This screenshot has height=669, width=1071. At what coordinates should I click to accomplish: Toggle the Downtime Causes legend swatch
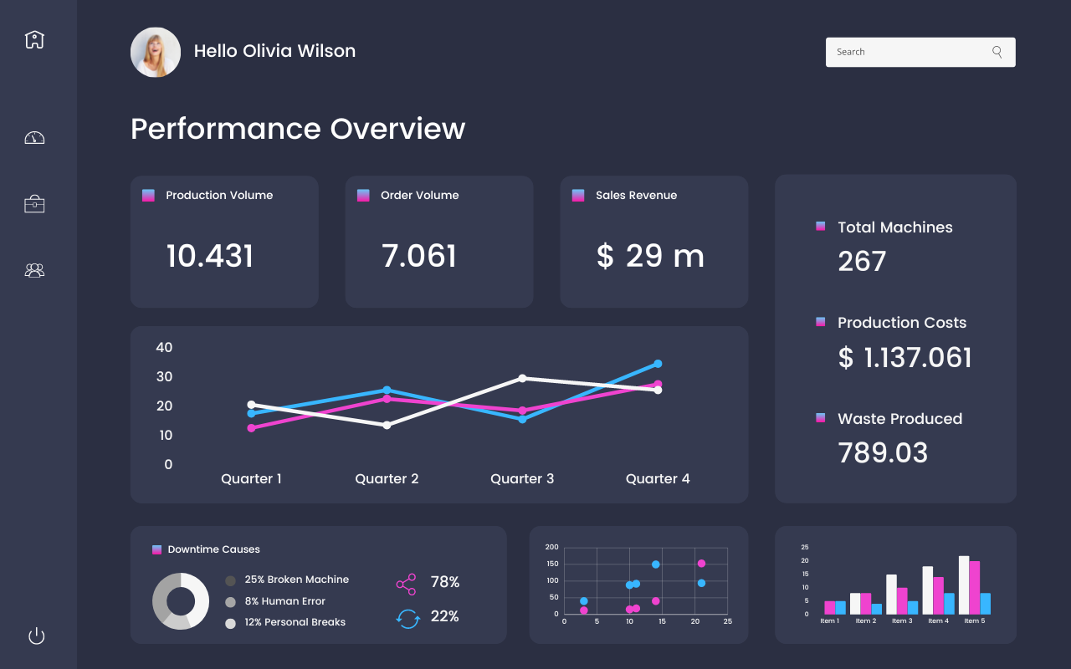155,549
